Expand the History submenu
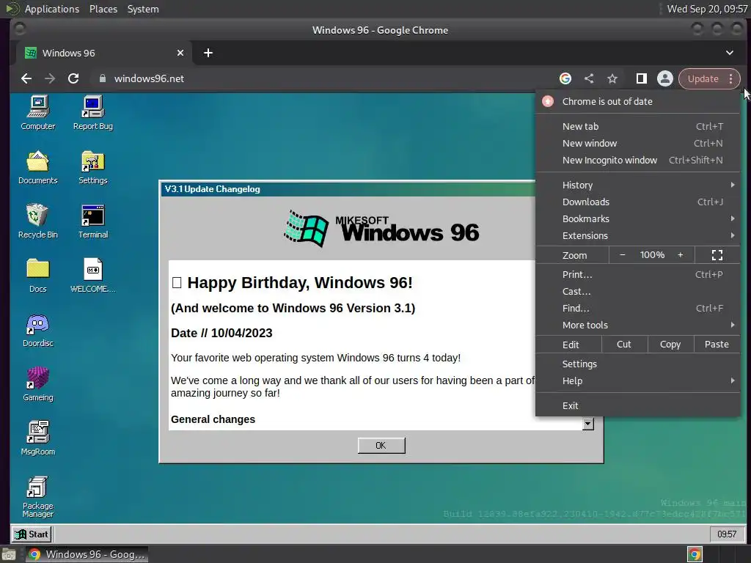 (x=638, y=185)
